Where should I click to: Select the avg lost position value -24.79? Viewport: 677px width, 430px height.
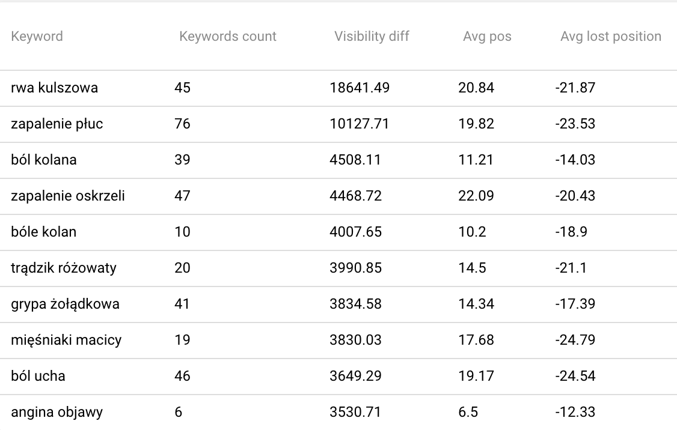pyautogui.click(x=575, y=340)
